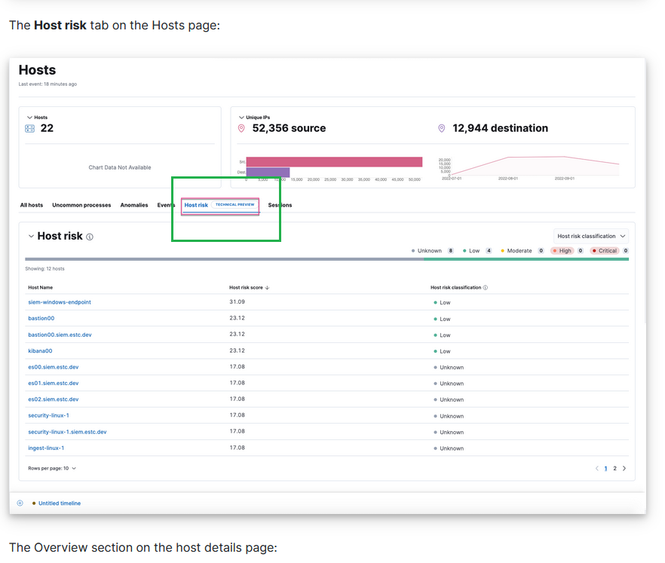Image resolution: width=665 pixels, height=563 pixels.
Task: Click the TECHNICAL PREVIEW badge
Action: coord(235,205)
